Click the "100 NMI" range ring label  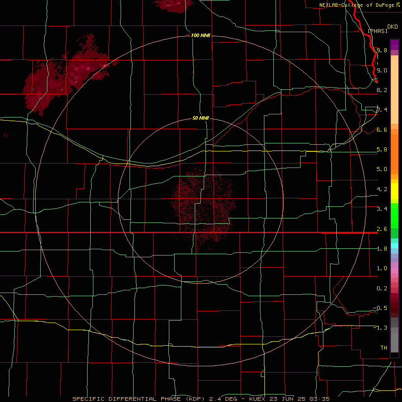tap(201, 35)
